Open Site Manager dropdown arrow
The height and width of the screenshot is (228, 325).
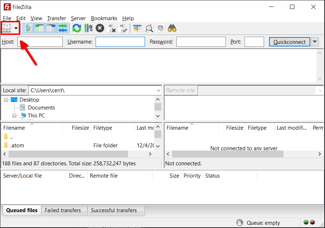16,28
